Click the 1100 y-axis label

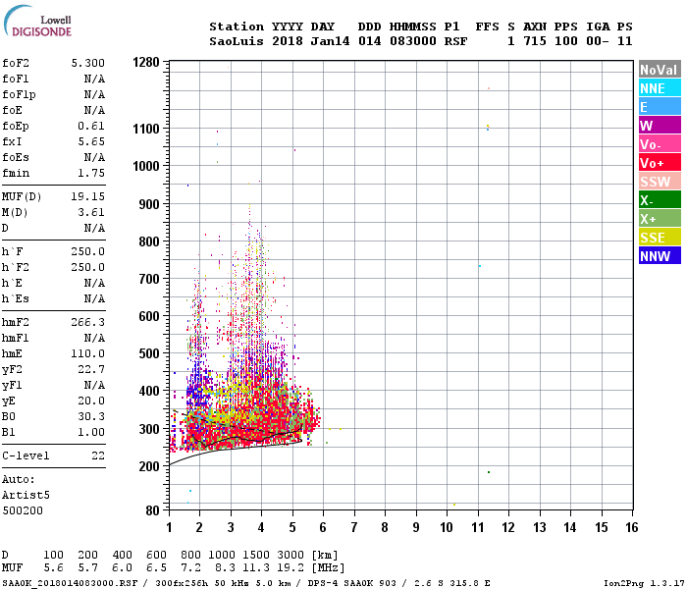point(146,129)
